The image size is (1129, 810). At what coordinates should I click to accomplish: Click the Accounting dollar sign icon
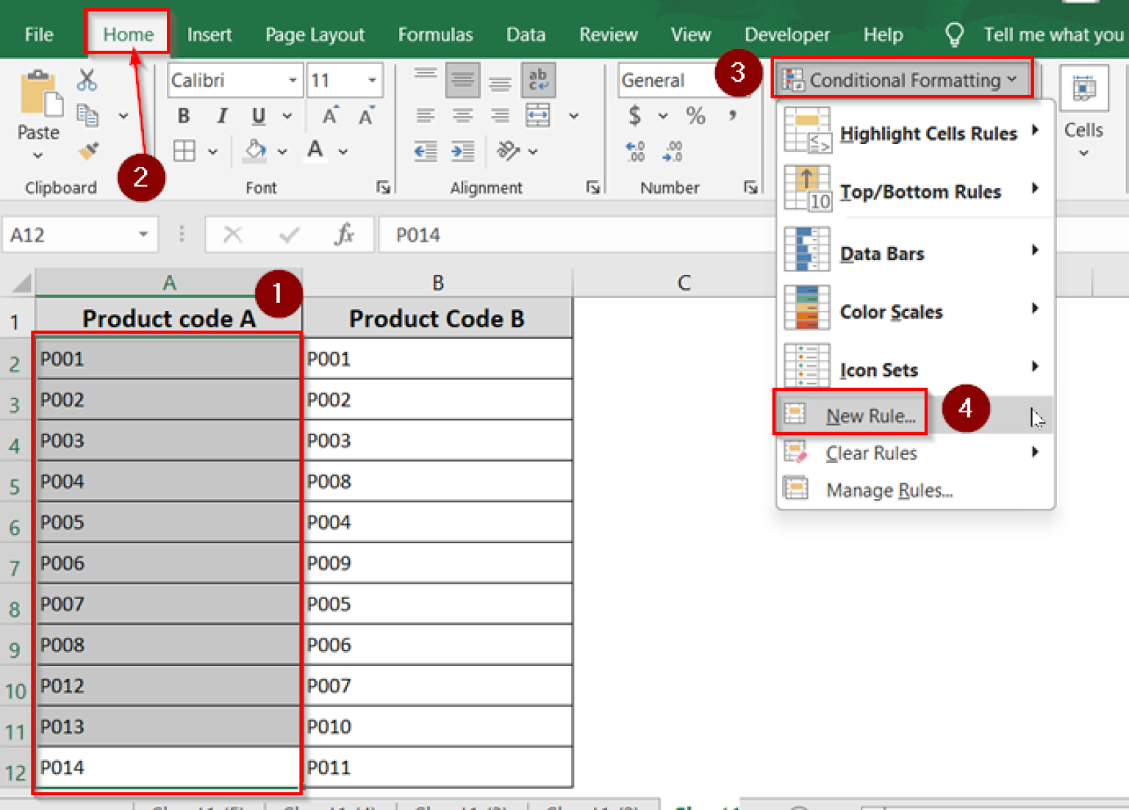pos(634,115)
